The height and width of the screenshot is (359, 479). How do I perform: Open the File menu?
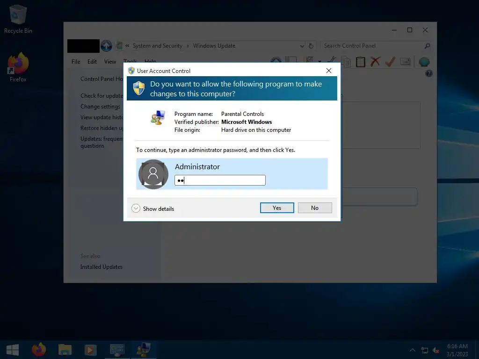tap(76, 62)
